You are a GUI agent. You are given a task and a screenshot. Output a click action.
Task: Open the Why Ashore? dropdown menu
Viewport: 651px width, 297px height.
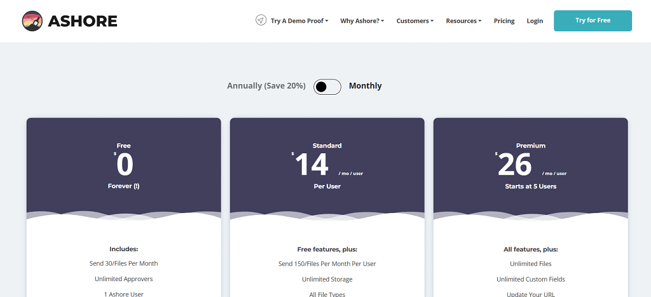click(x=362, y=21)
